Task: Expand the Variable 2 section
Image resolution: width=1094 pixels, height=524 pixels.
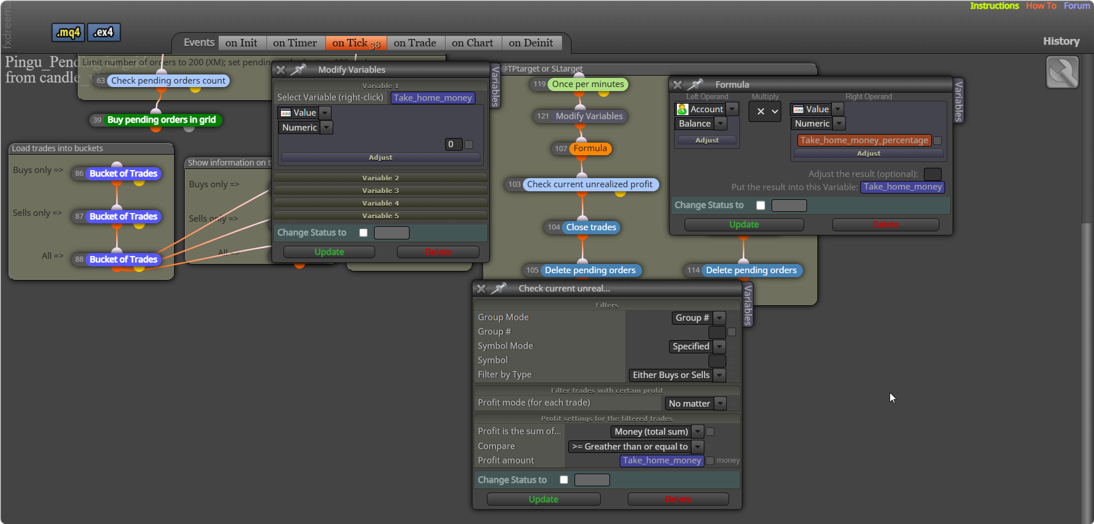Action: click(x=380, y=178)
